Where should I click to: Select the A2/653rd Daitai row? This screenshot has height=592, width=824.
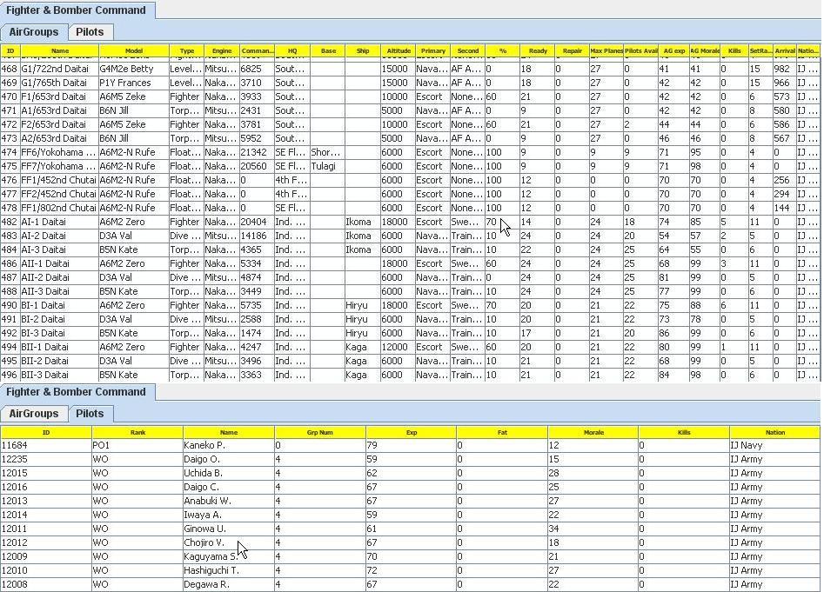click(x=410, y=138)
